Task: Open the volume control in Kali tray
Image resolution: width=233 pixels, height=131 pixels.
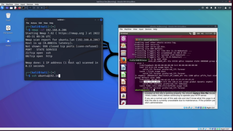Action: (207, 8)
